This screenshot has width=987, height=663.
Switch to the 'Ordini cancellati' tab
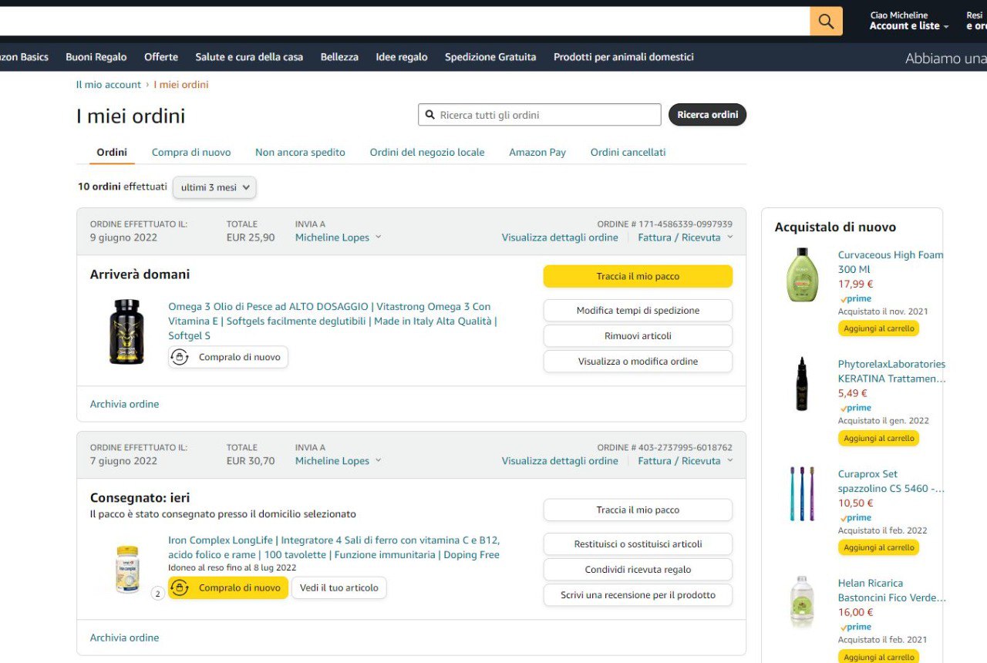(x=628, y=153)
